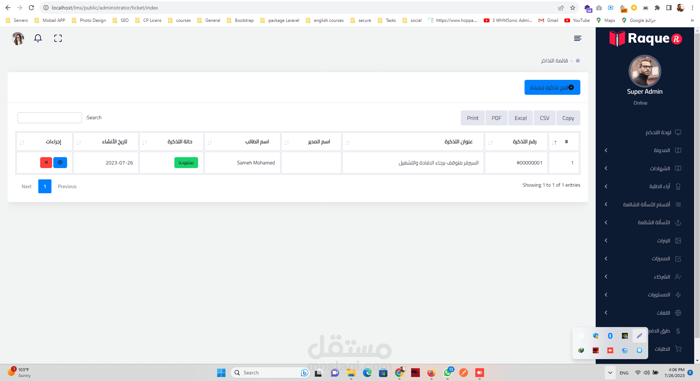
Task: Sort the table by عنوان التذكرة column
Action: (x=413, y=142)
